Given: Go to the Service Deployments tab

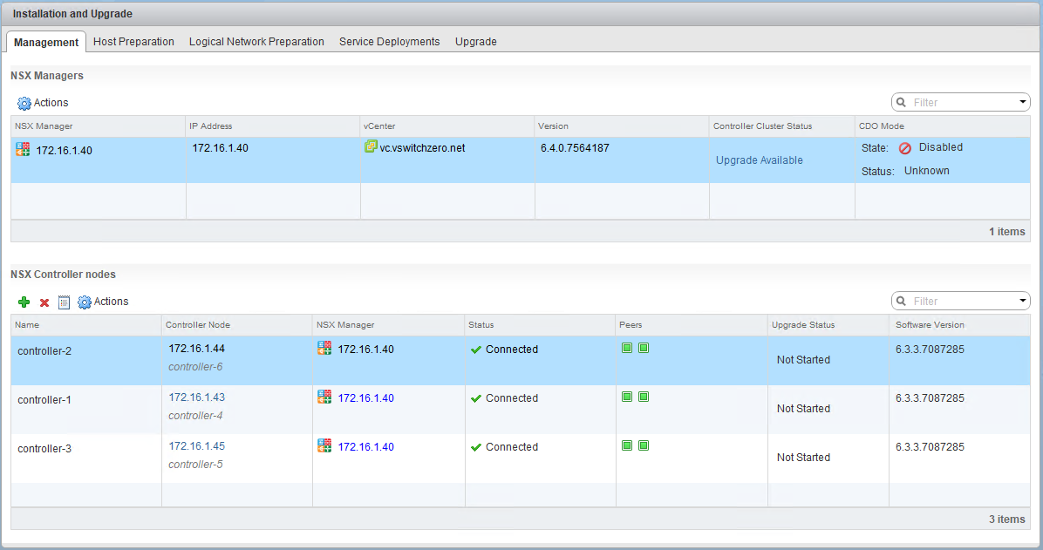Looking at the screenshot, I should (389, 42).
